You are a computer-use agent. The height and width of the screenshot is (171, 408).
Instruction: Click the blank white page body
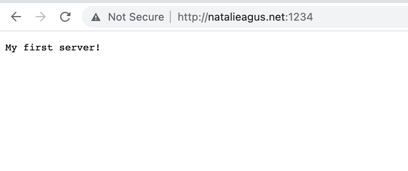click(x=204, y=109)
